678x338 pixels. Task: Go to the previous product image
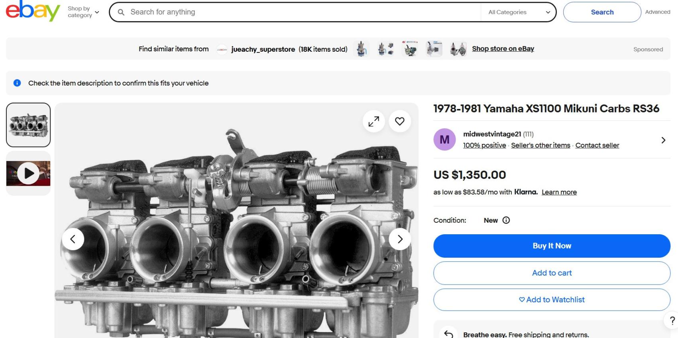(x=73, y=239)
